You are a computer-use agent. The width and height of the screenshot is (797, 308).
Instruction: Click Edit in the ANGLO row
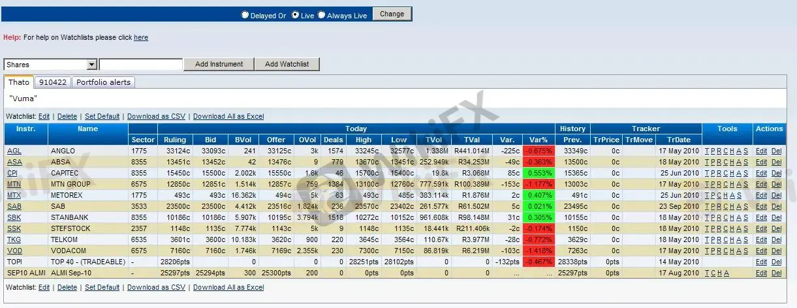click(761, 151)
